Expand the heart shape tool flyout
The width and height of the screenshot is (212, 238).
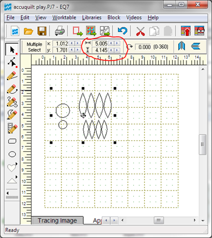click(x=17, y=164)
